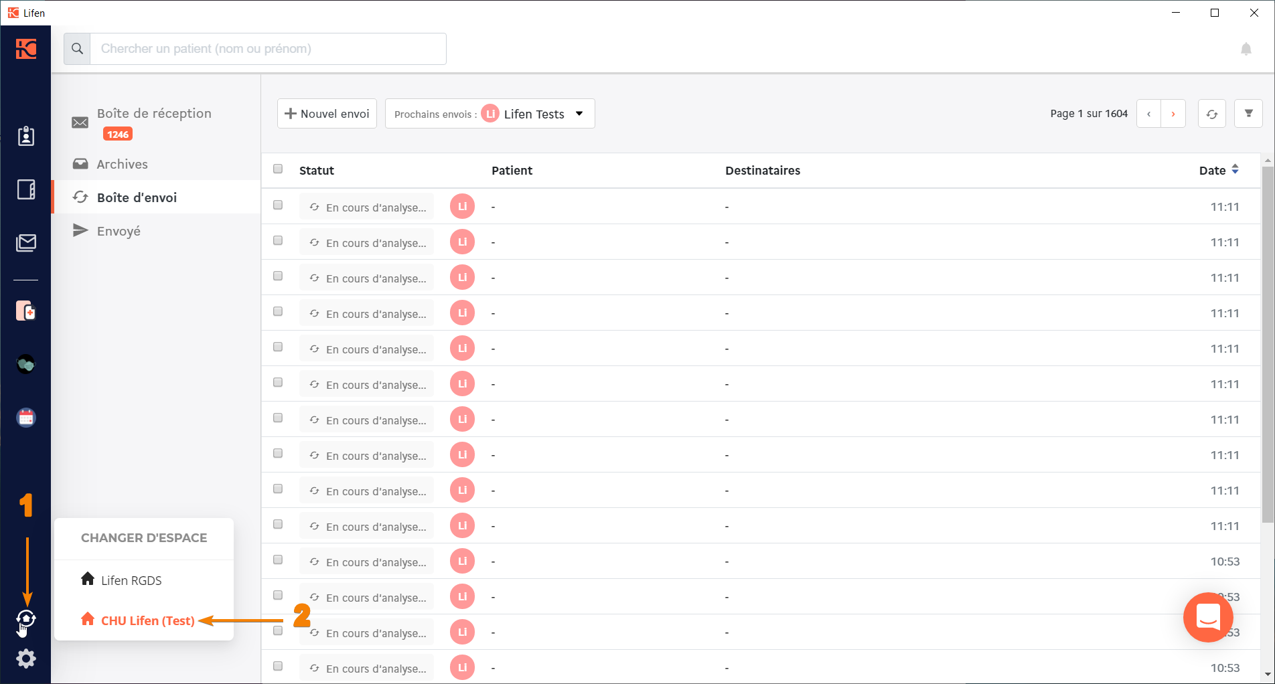Click the LI avatar in the first row

(463, 207)
